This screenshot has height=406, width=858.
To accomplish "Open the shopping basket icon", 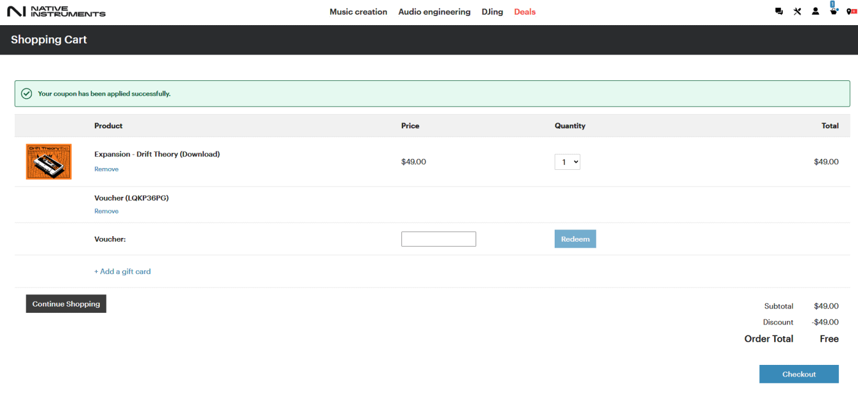I will [833, 12].
